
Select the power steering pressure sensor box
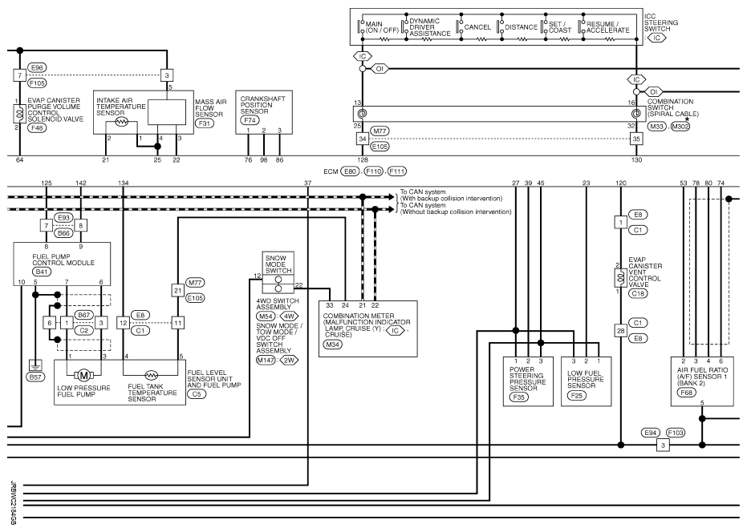528,381
